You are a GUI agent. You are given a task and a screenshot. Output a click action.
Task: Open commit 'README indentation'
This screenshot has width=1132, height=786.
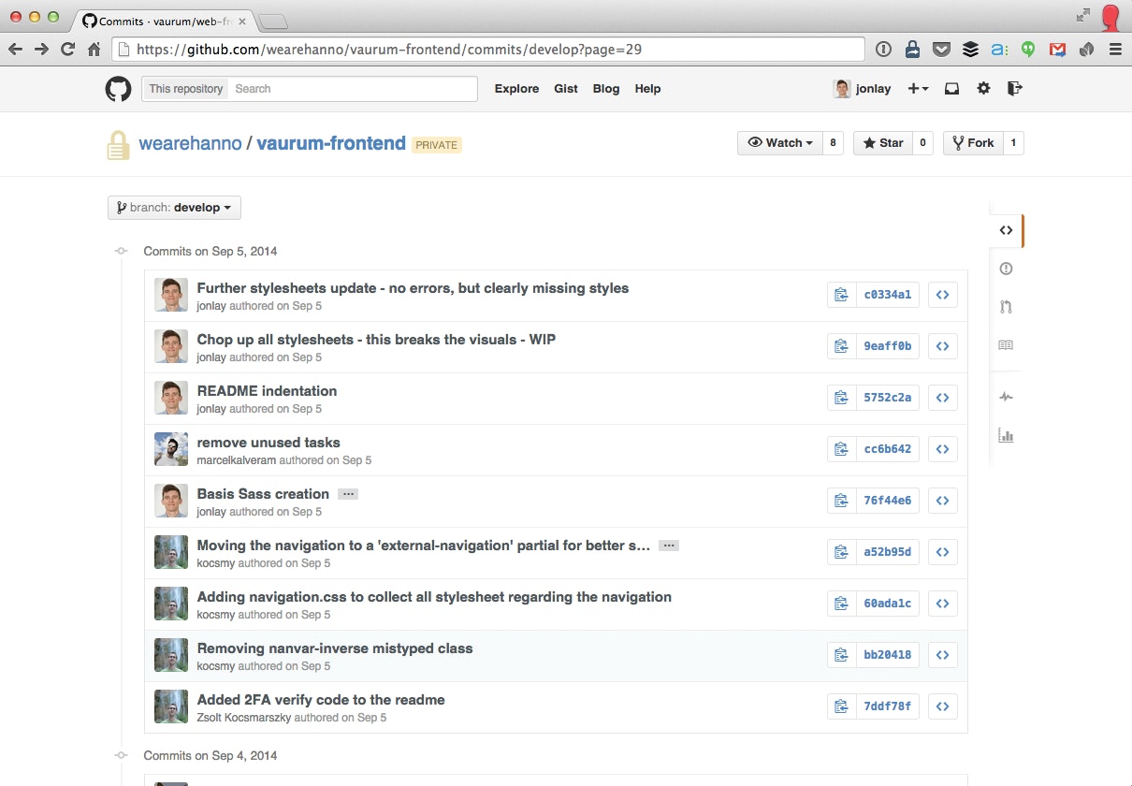click(x=267, y=391)
